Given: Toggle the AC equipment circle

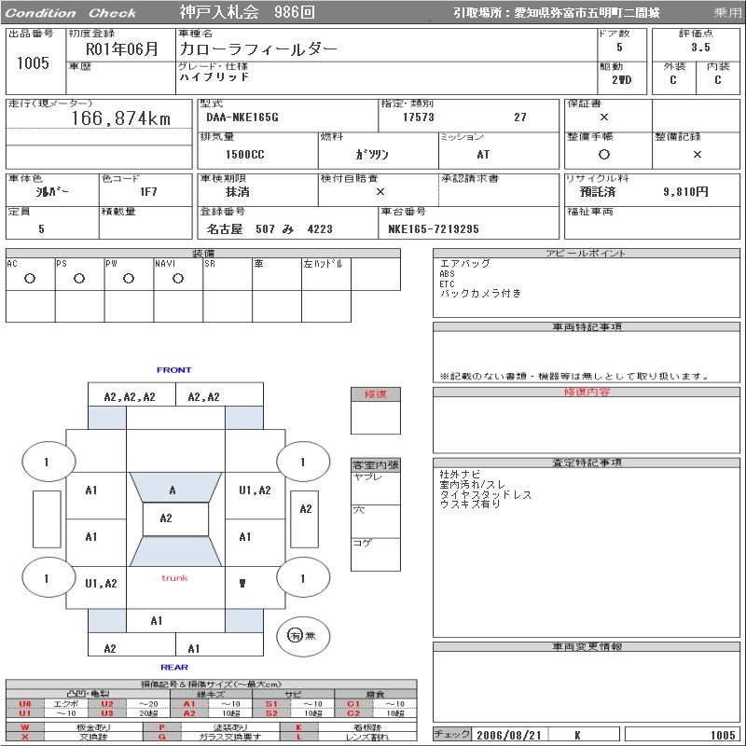Looking at the screenshot, I should (30, 279).
